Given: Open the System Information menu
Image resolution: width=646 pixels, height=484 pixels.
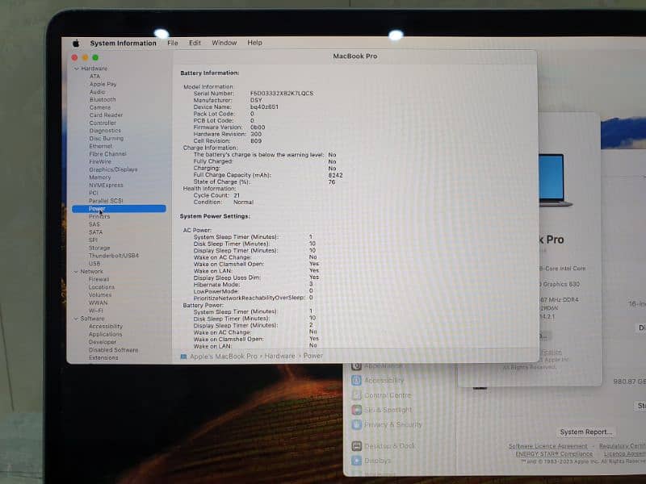Looking at the screenshot, I should click(x=124, y=44).
